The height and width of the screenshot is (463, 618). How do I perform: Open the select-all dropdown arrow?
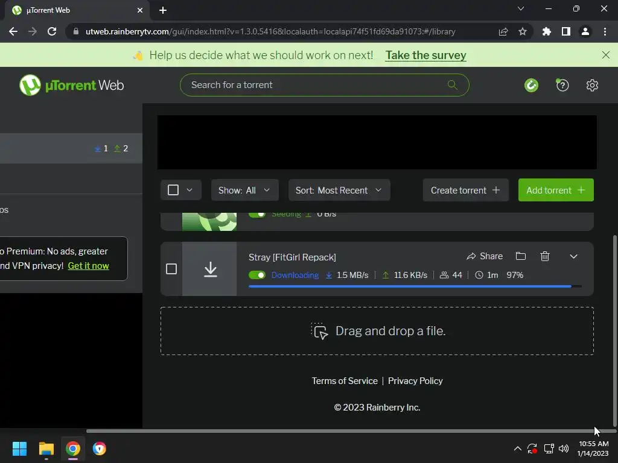point(190,190)
